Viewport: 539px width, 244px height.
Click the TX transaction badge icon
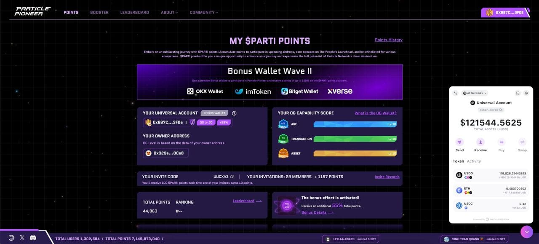tap(283, 139)
